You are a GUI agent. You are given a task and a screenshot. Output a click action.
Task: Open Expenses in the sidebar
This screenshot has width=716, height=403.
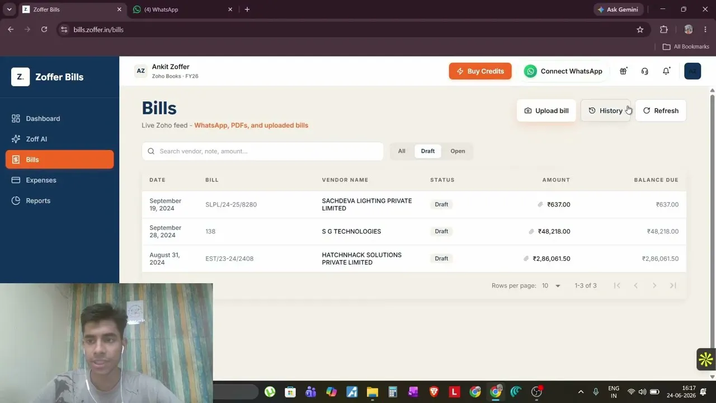coord(59,180)
